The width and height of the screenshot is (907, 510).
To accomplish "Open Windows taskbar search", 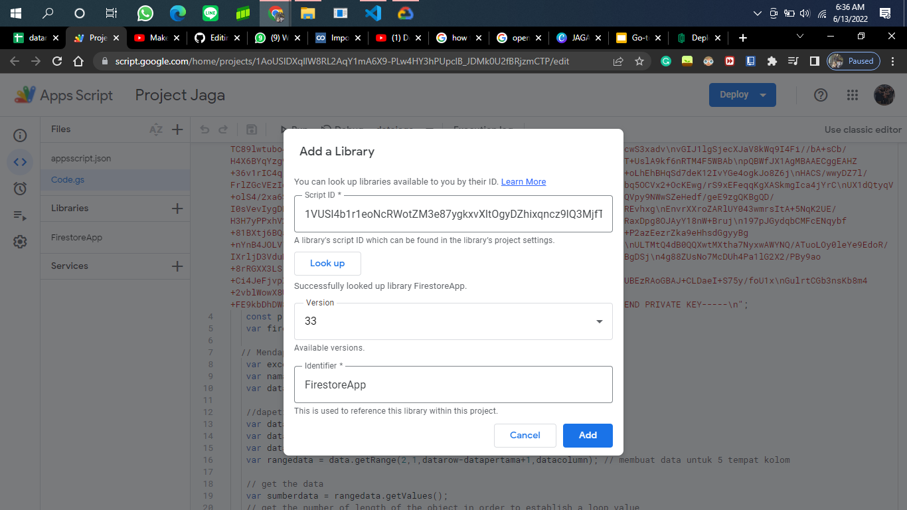I will [x=48, y=13].
